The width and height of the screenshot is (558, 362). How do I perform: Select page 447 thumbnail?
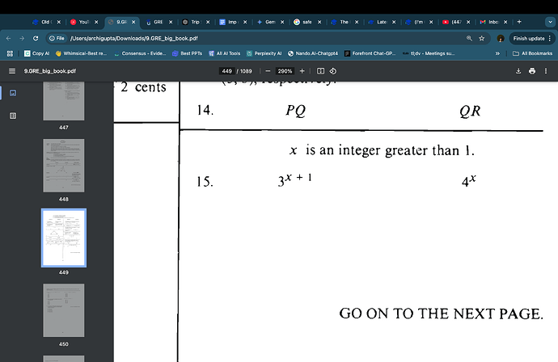[64, 101]
